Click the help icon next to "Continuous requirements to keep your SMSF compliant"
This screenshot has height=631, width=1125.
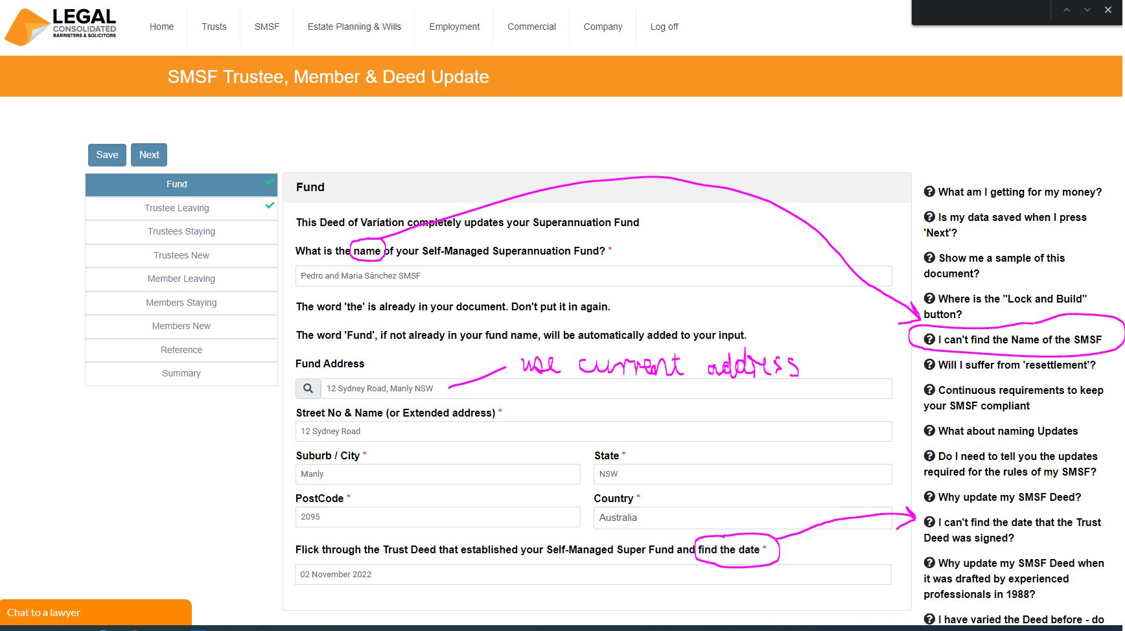click(929, 390)
